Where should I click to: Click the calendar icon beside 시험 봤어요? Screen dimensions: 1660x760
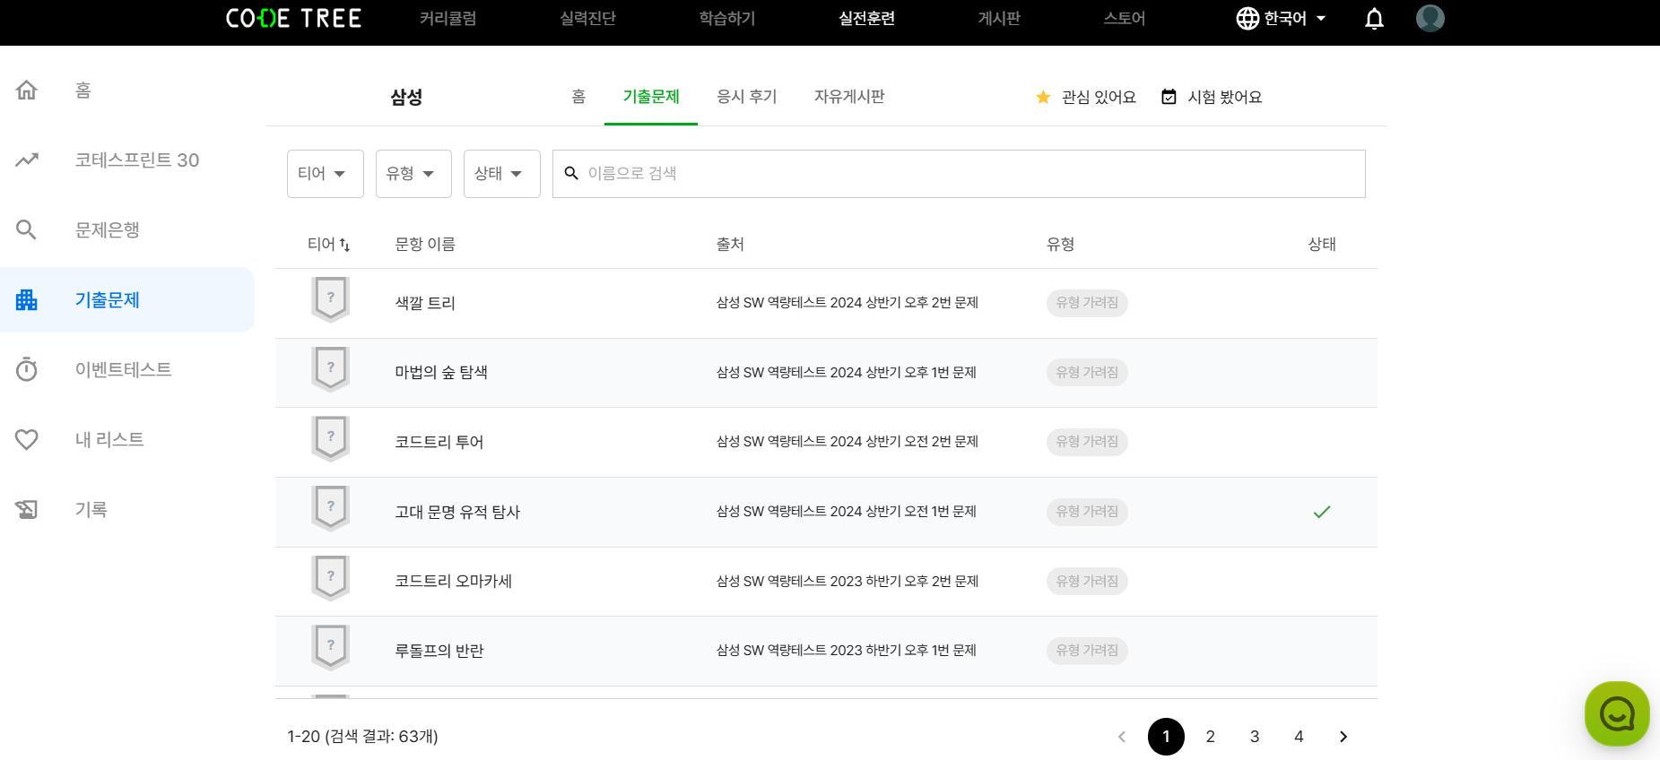[1169, 97]
